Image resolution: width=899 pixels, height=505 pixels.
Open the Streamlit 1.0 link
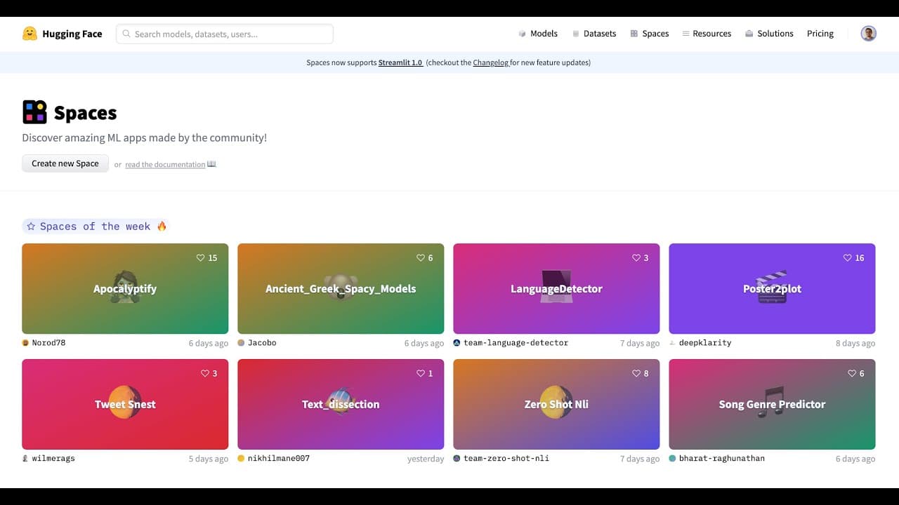pos(400,62)
